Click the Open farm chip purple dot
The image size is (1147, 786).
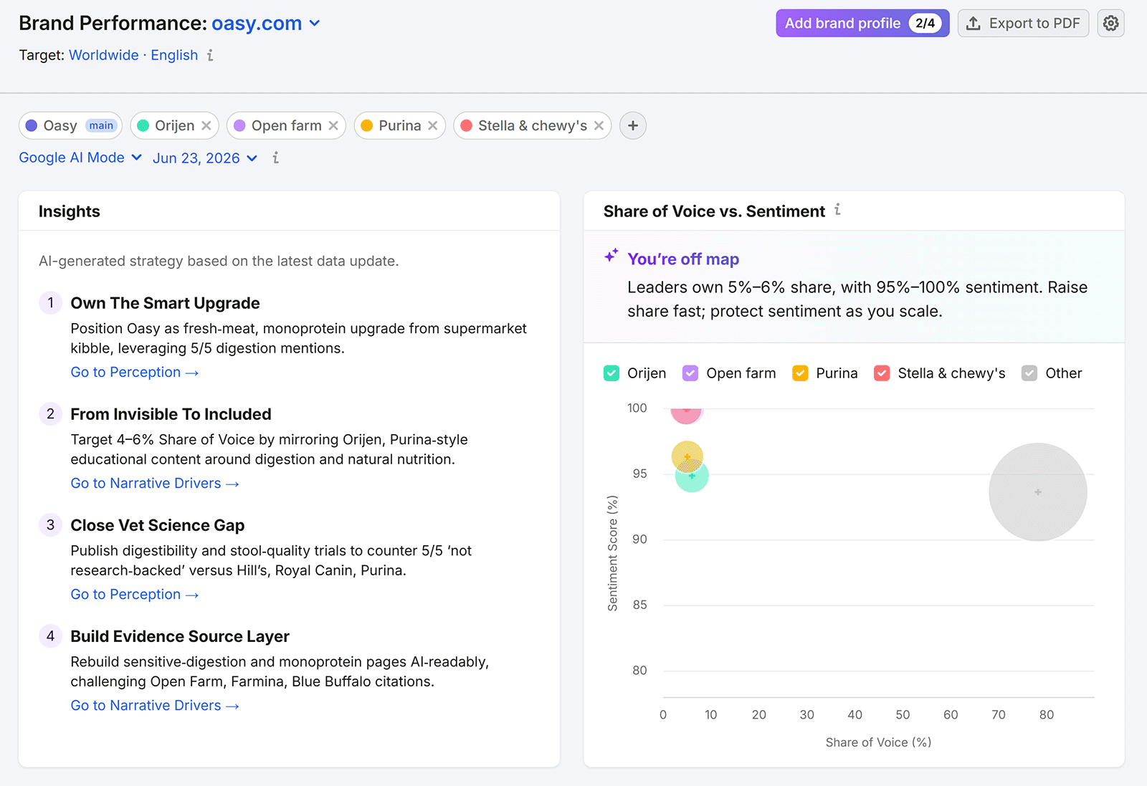pyautogui.click(x=239, y=125)
